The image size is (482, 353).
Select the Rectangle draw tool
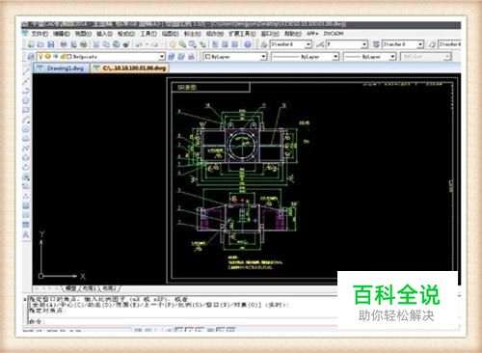pos(26,110)
